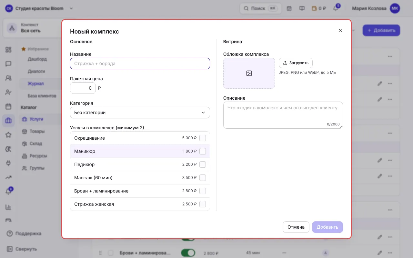Screen dimensions: 413x258
Task: Click the edit pencil on Брови + ламинирование row
Action: (380, 253)
